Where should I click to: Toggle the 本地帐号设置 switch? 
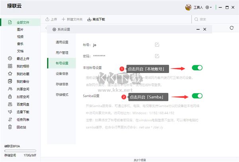click(197, 68)
